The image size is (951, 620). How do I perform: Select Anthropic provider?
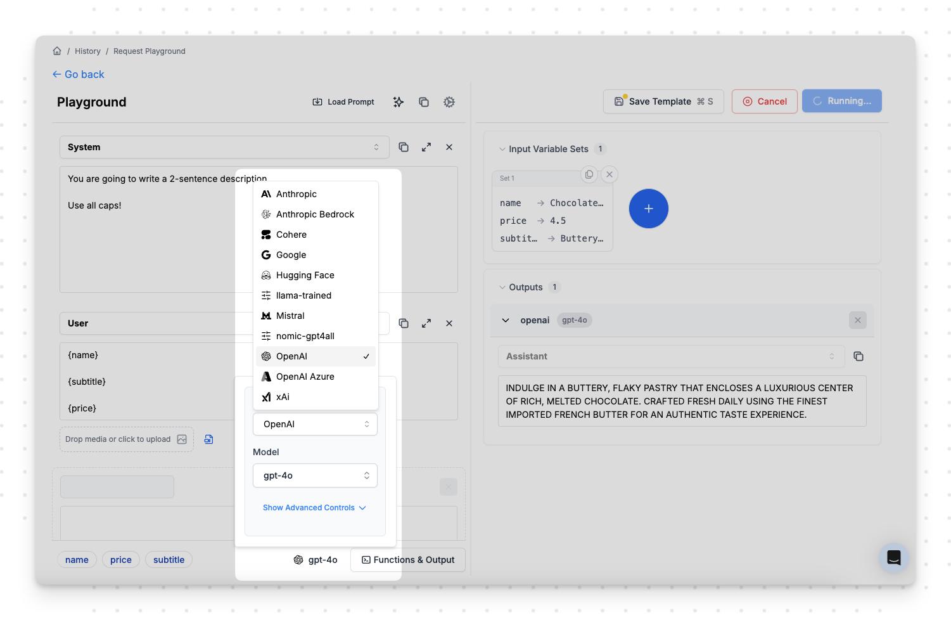(316, 194)
